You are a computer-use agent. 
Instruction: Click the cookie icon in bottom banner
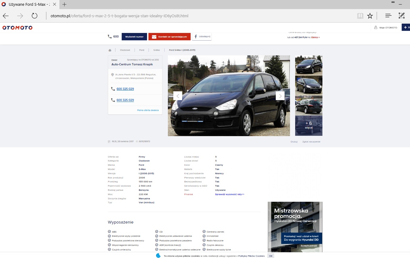(158, 256)
